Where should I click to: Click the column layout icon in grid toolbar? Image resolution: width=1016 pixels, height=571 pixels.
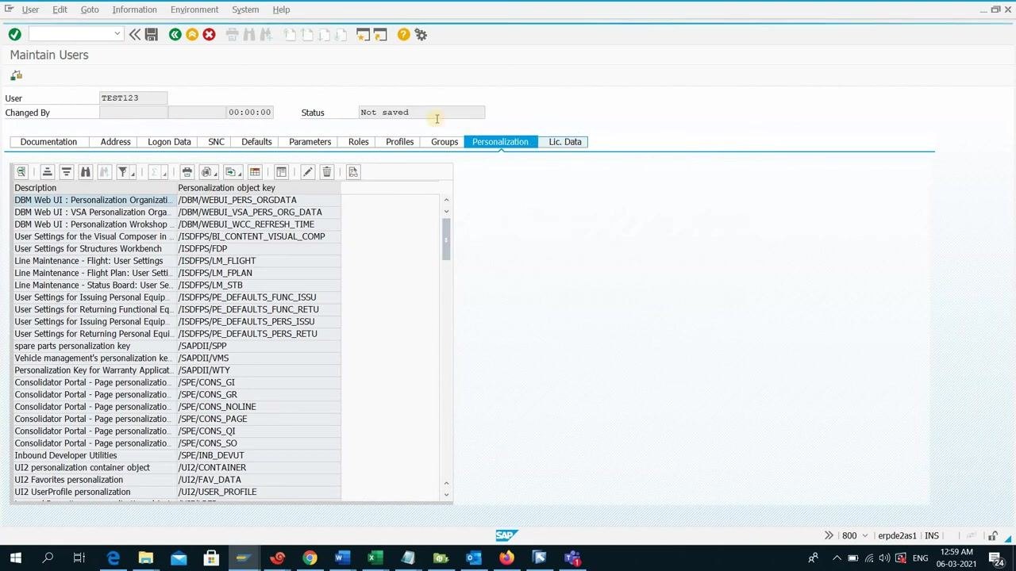281,172
